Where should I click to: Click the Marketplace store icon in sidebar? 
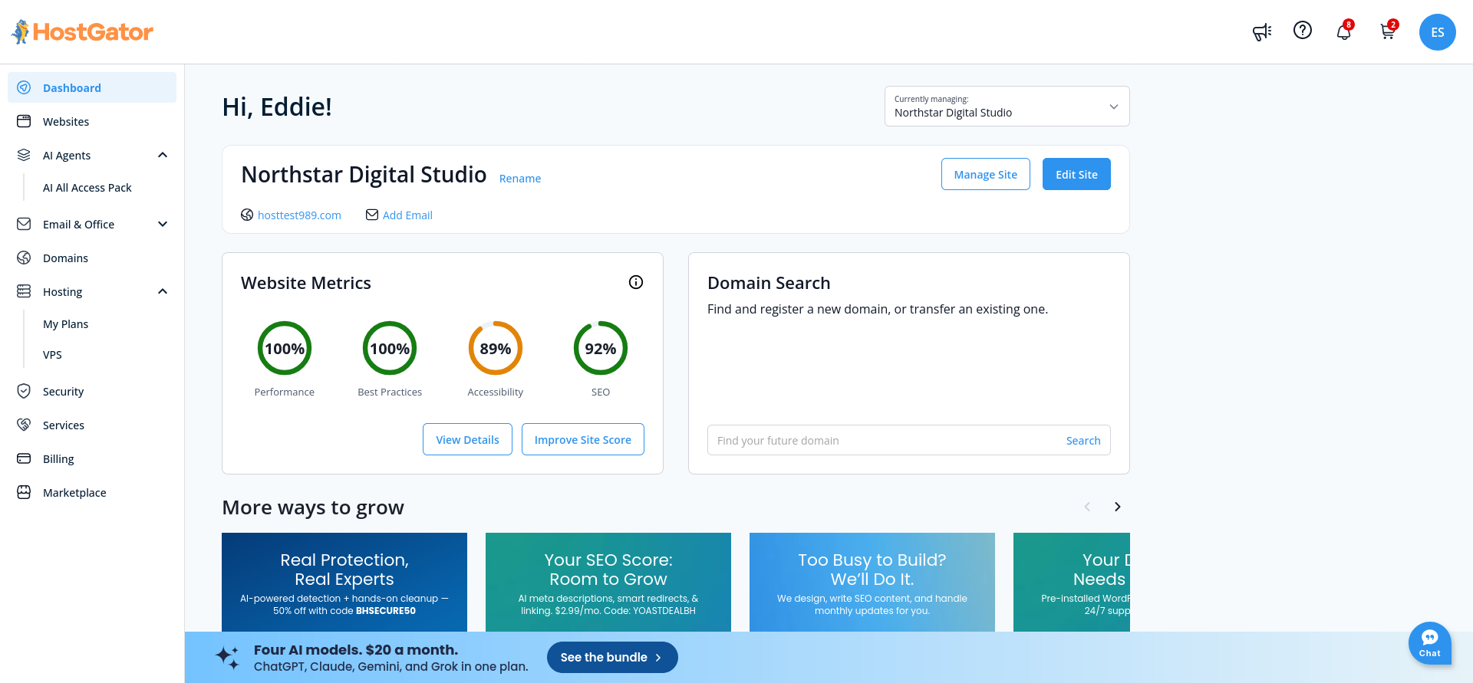[24, 492]
